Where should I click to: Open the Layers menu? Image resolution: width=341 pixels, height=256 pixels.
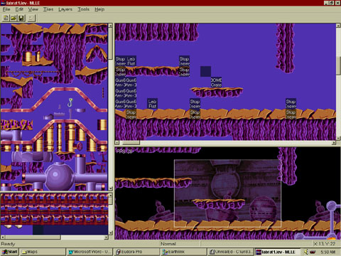[65, 9]
